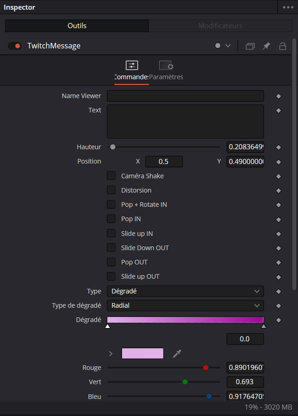Open the Inspector three-dot options menu
The width and height of the screenshot is (298, 416).
[288, 7]
